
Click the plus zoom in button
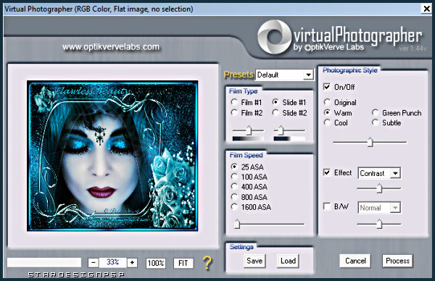pyautogui.click(x=133, y=263)
